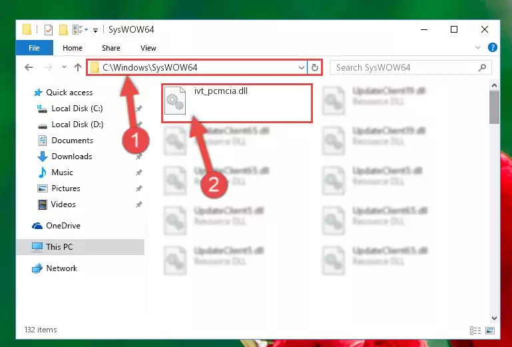The width and height of the screenshot is (512, 347).
Task: Open Pictures folder in sidebar
Action: click(66, 188)
